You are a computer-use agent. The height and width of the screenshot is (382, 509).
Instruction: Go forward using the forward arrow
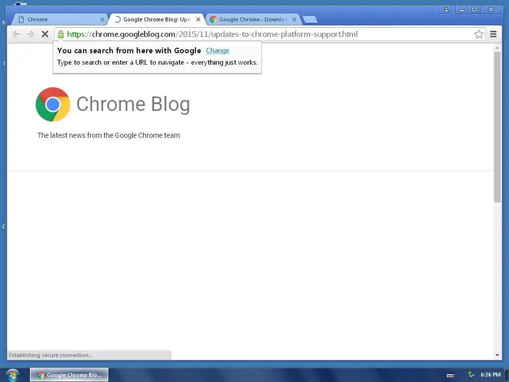(30, 34)
